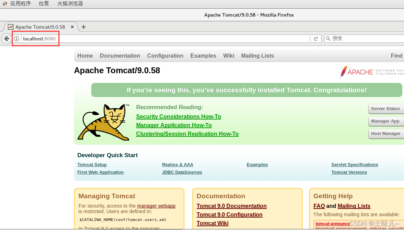Click the Apache feather logo
The height and width of the screenshot is (230, 404).
click(344, 72)
